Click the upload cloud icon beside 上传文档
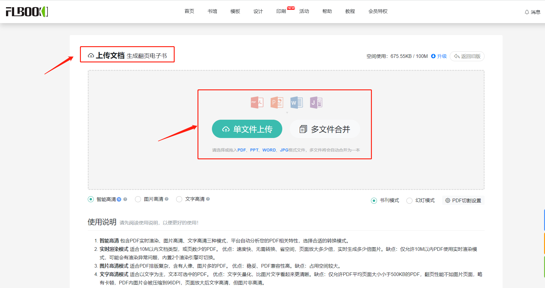Viewport: 545px width, 288px height. pyautogui.click(x=91, y=55)
